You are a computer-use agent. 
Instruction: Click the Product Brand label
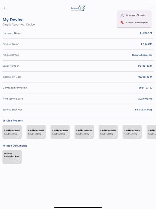coord(11,55)
